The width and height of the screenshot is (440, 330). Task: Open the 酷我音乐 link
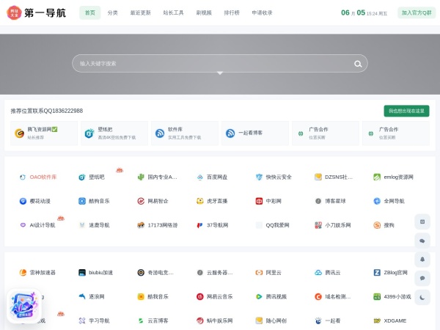tap(158, 296)
